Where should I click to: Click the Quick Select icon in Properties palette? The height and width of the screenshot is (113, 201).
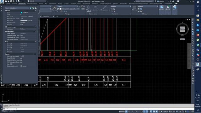tap(35, 8)
